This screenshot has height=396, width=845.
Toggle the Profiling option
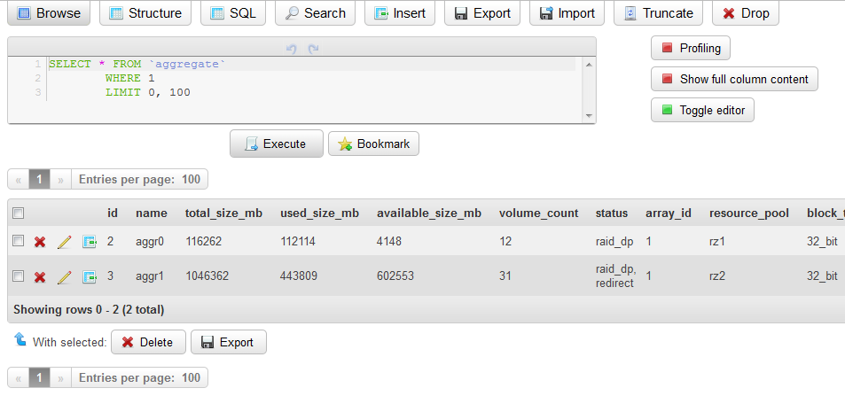tap(691, 48)
